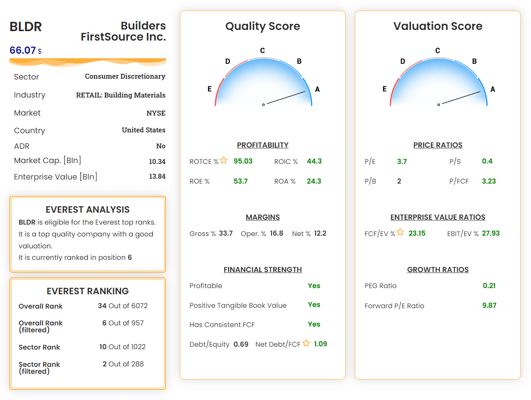Viewport: 531px width, 400px height.
Task: Click the FCF/EV value 23.15
Action: click(417, 233)
